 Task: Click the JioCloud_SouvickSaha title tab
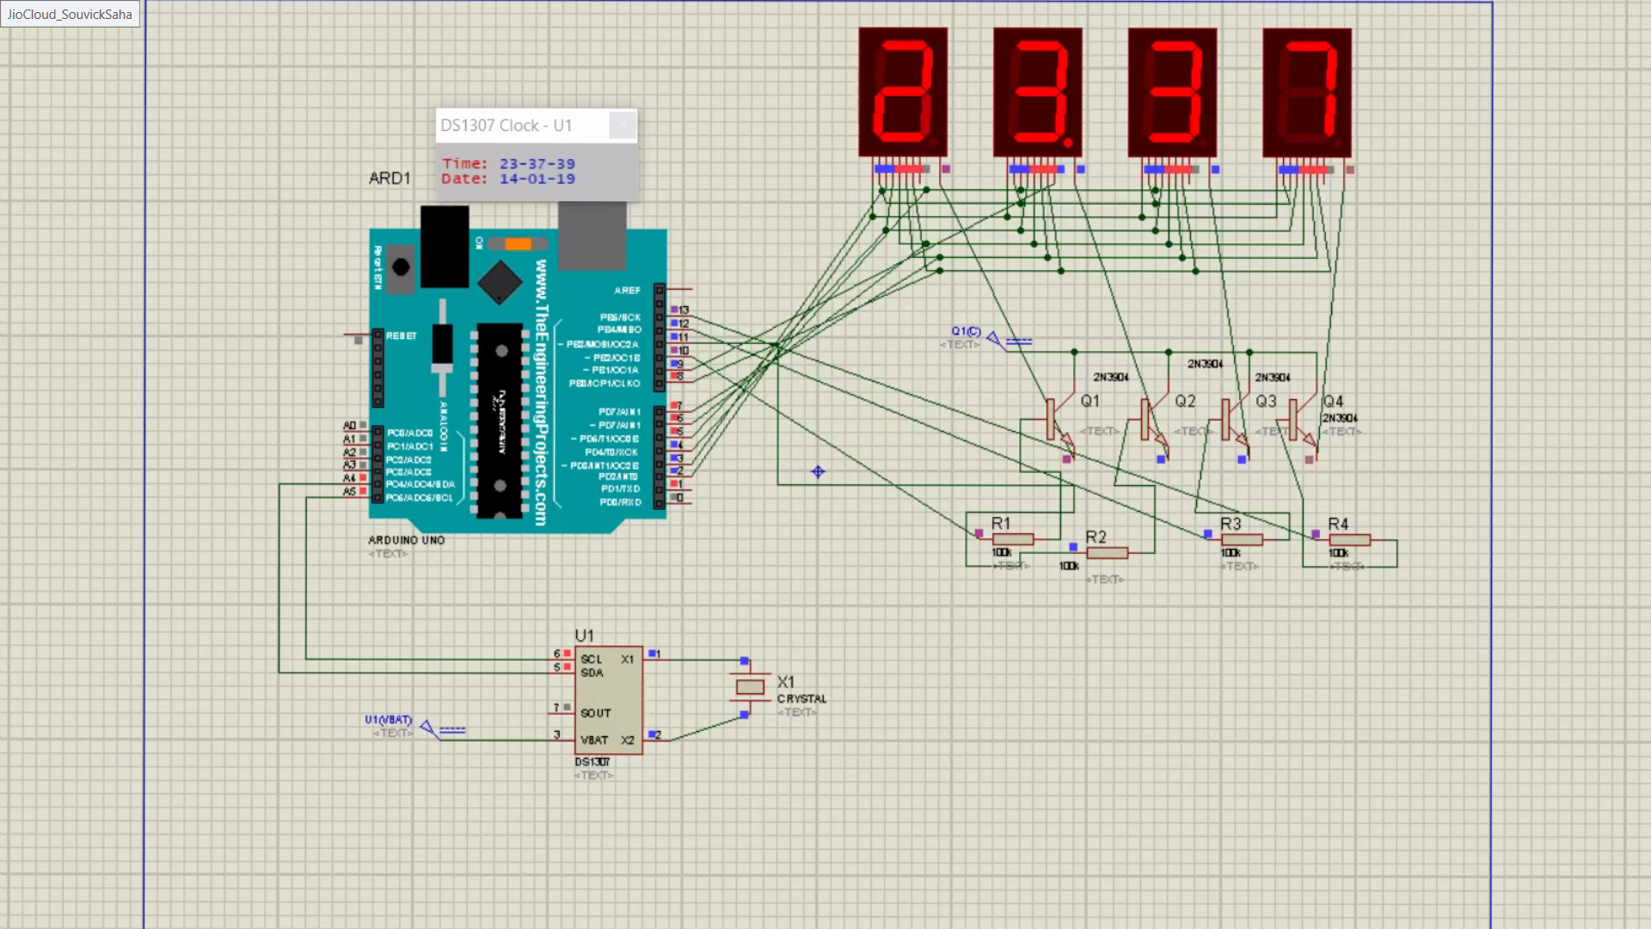coord(70,14)
